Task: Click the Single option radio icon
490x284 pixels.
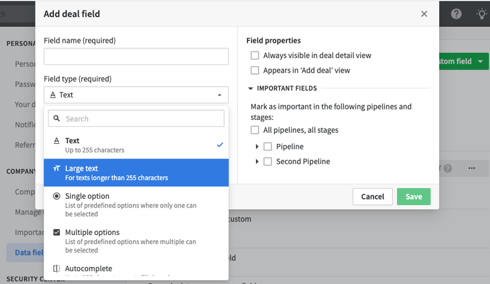Action: [x=56, y=196]
